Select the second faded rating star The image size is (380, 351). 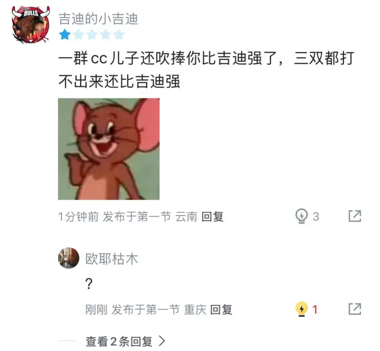click(78, 34)
